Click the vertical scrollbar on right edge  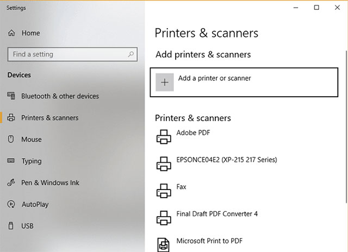(345, 136)
